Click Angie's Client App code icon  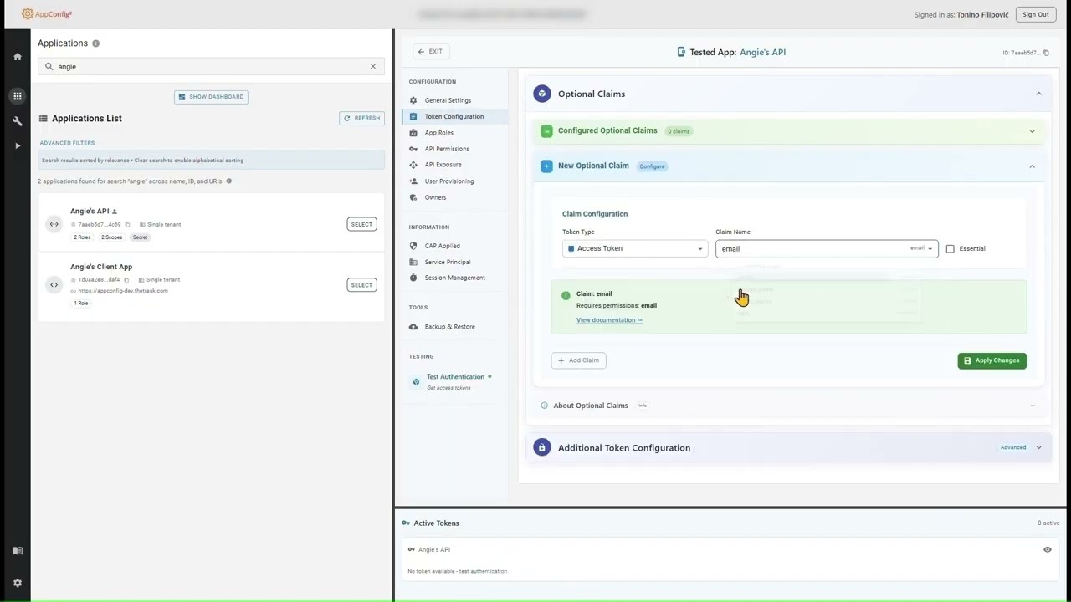[x=54, y=284]
